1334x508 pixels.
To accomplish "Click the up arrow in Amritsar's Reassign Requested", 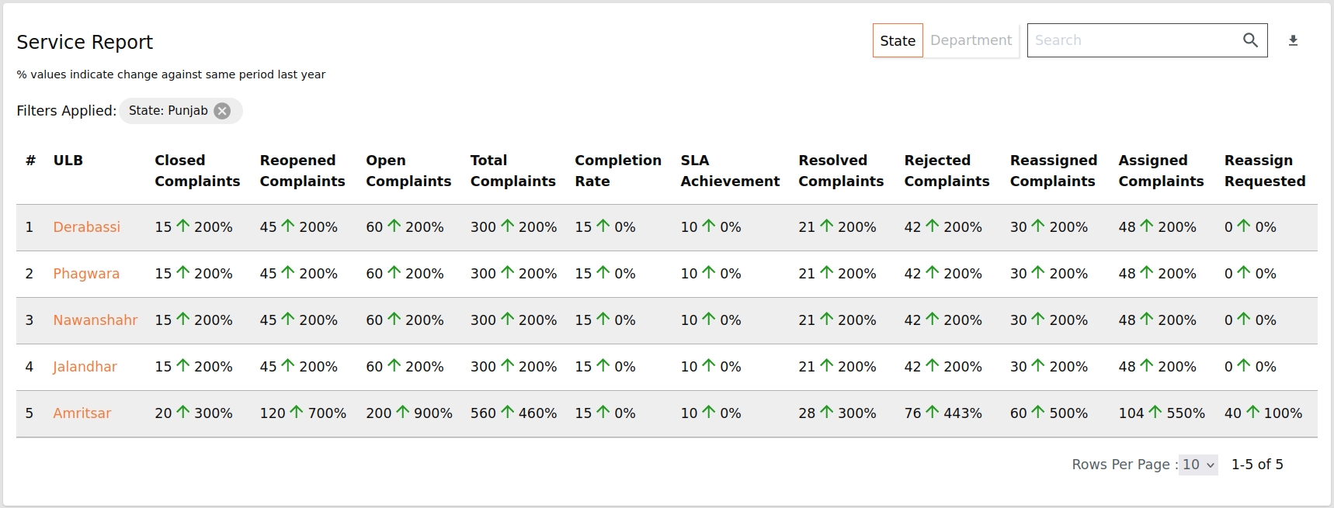I will pyautogui.click(x=1252, y=412).
